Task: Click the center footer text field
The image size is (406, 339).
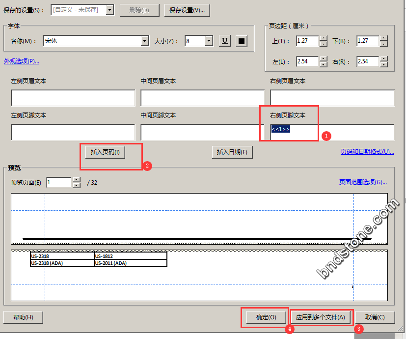Action: point(202,132)
